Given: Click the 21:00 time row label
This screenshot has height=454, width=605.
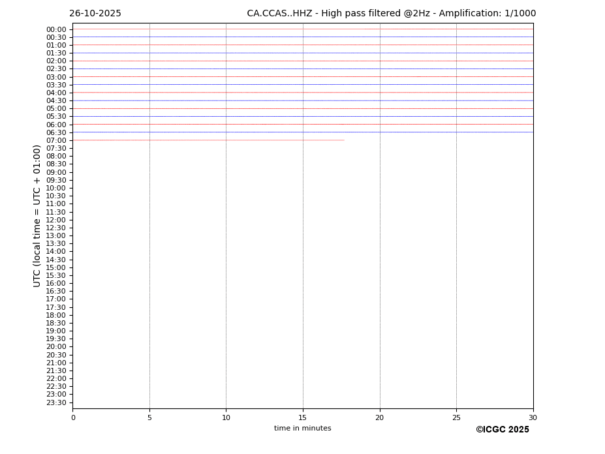Looking at the screenshot, I should pos(56,363).
